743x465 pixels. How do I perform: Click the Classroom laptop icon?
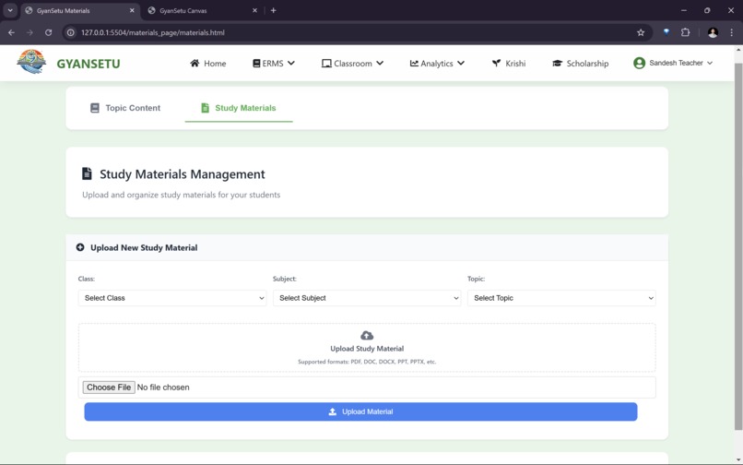click(326, 63)
